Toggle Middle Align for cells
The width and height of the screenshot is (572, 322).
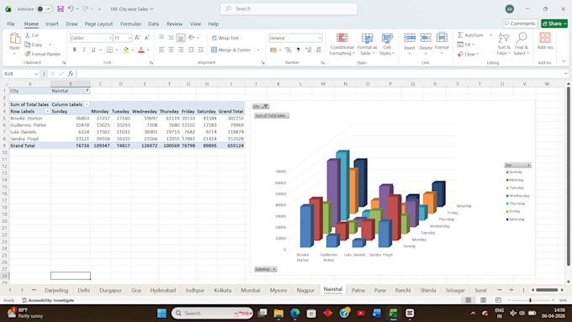(171, 38)
